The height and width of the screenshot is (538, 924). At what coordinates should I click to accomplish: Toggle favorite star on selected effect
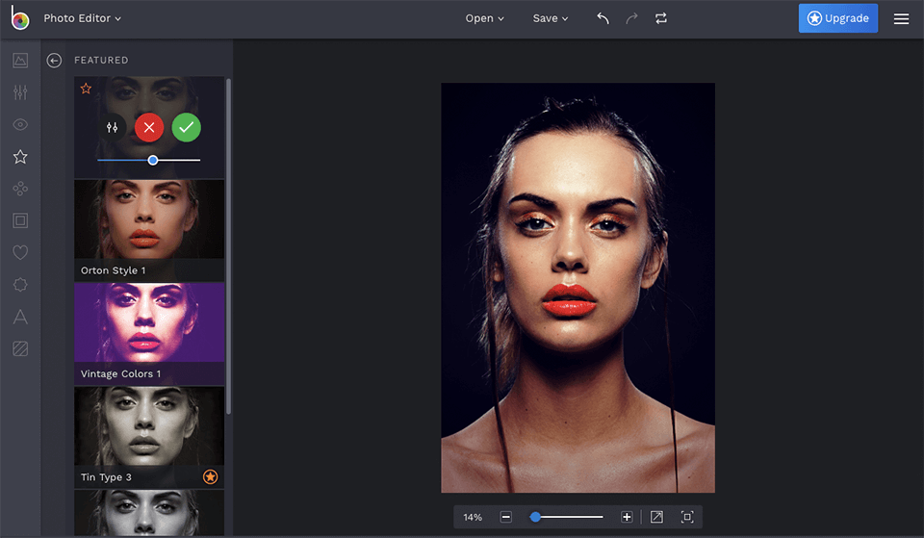86,89
